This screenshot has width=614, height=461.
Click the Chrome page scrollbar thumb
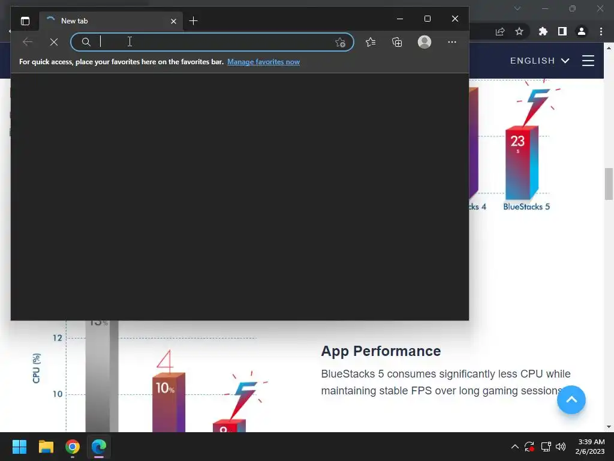coord(609,184)
